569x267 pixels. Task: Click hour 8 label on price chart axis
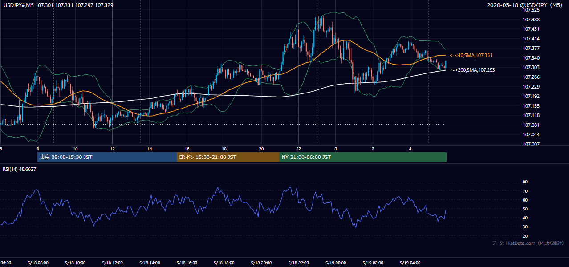(38, 149)
